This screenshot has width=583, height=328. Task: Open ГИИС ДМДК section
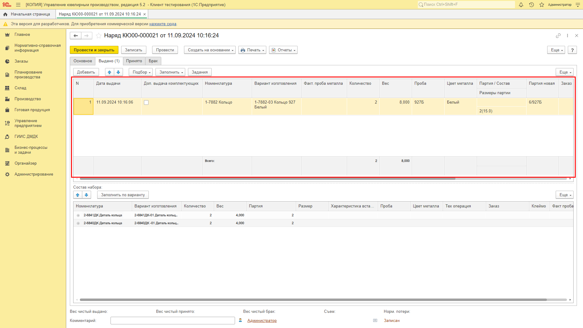coord(26,137)
